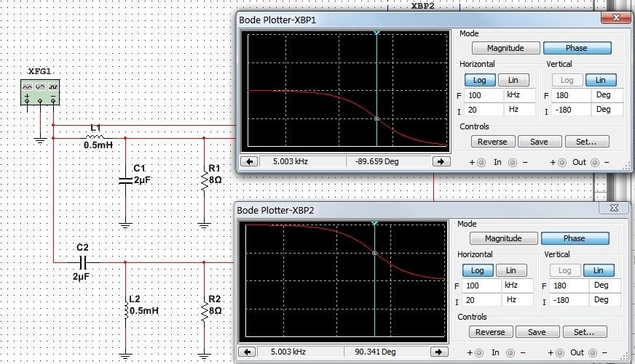Switch XBP2 to Phase mode
The image size is (635, 364).
click(x=575, y=238)
